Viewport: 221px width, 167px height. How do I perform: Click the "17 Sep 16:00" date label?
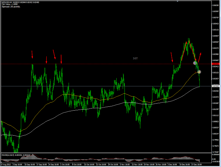click(42, 164)
